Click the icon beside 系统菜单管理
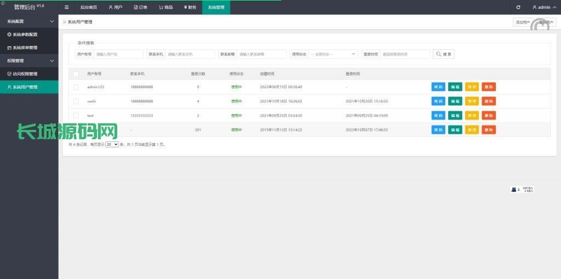This screenshot has height=279, width=561. [9, 48]
